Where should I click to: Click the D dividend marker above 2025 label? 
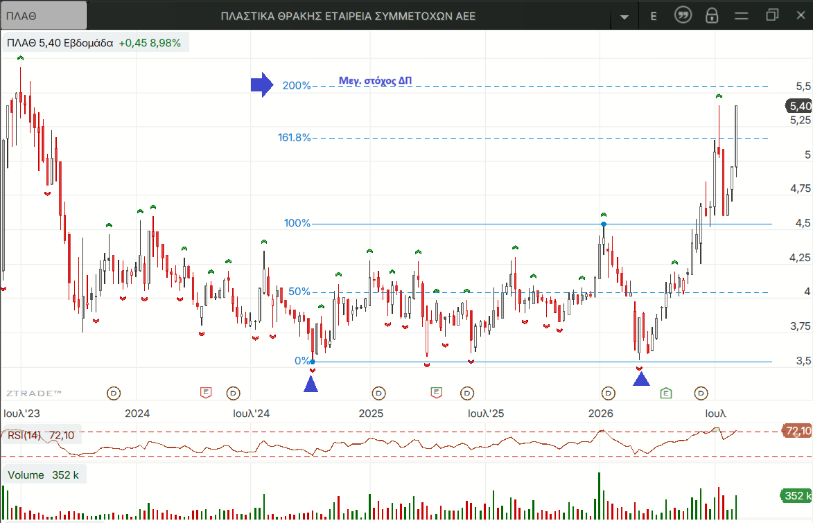(x=379, y=393)
